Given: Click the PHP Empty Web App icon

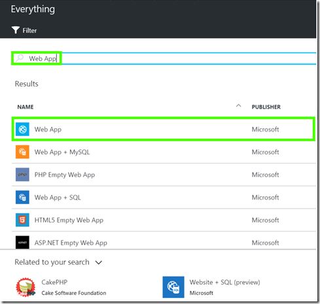Looking at the screenshot, I should [22, 175].
